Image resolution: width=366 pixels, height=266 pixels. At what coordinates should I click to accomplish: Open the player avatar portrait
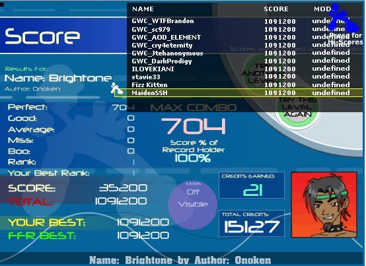[324, 205]
